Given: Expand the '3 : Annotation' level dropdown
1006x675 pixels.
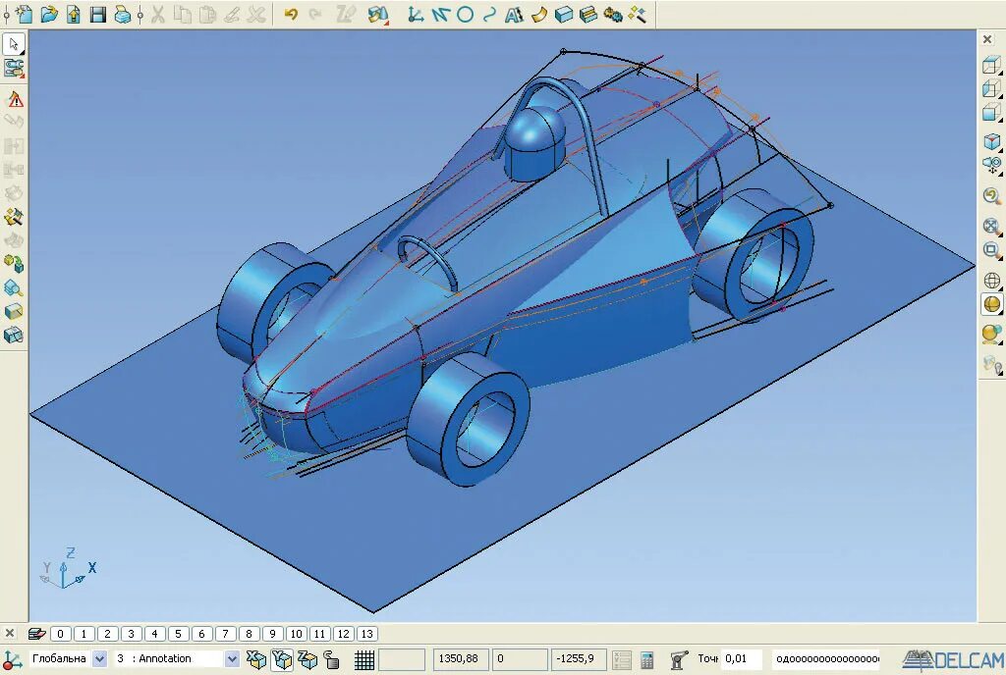Looking at the screenshot, I should click(232, 658).
